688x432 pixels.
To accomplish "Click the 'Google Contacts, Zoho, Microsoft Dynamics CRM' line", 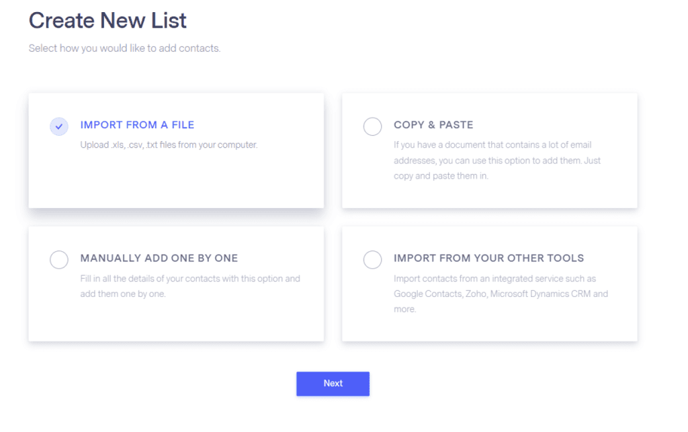I will (x=501, y=294).
